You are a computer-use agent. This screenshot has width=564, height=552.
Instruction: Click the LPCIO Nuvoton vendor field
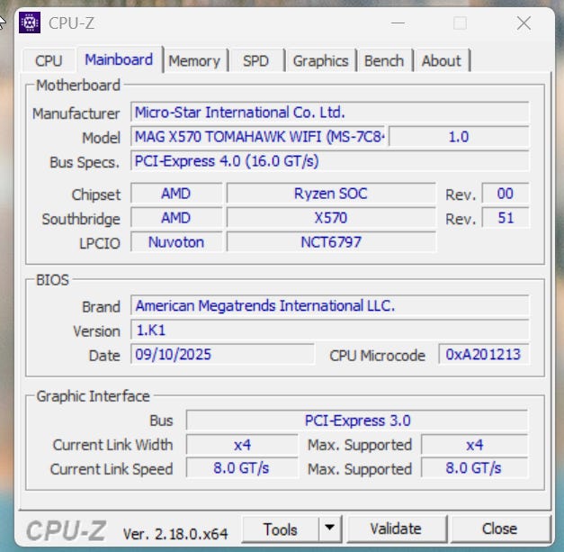[x=176, y=242]
